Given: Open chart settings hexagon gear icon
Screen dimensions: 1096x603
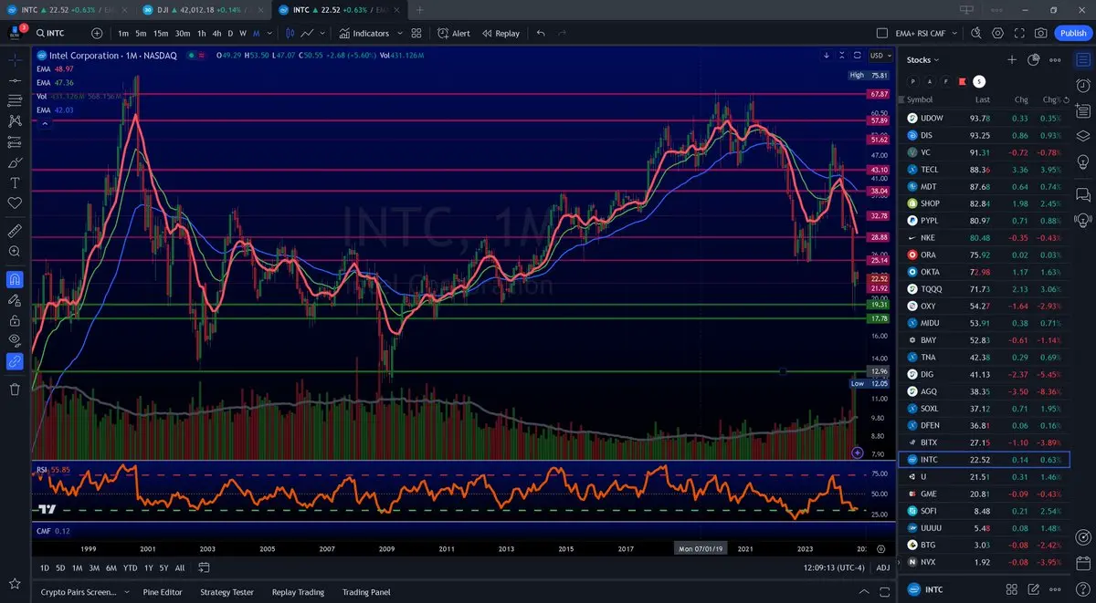Looking at the screenshot, I should coord(997,33).
